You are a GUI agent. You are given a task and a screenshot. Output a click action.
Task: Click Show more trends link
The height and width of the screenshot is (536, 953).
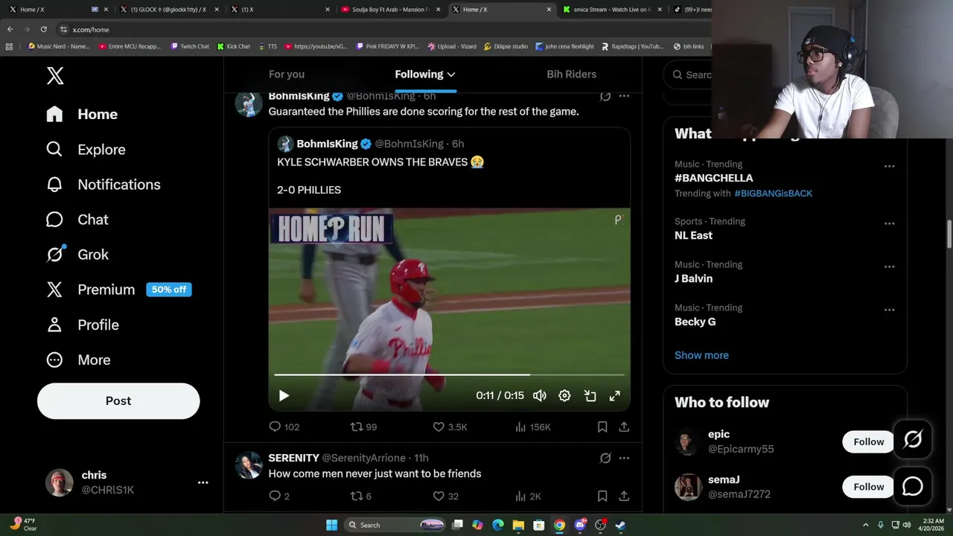point(701,355)
